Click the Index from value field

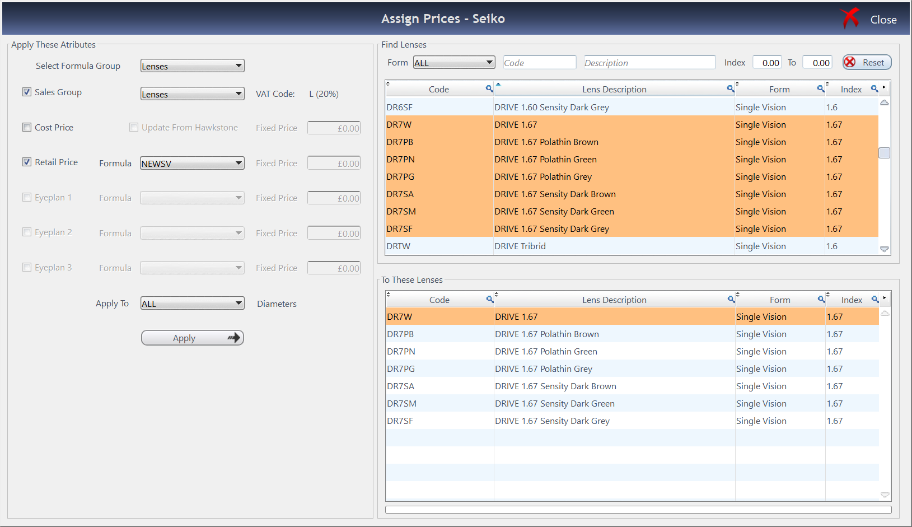(x=767, y=62)
